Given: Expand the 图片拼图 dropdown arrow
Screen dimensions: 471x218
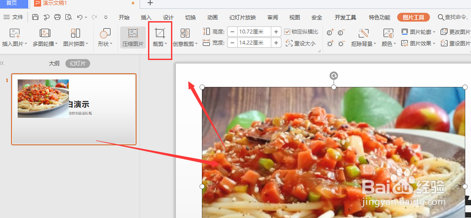Looking at the screenshot, I should click(x=87, y=44).
